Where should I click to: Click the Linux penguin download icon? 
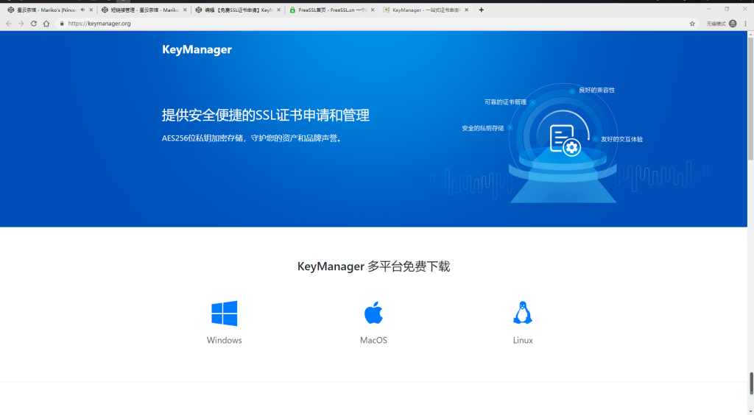[523, 313]
